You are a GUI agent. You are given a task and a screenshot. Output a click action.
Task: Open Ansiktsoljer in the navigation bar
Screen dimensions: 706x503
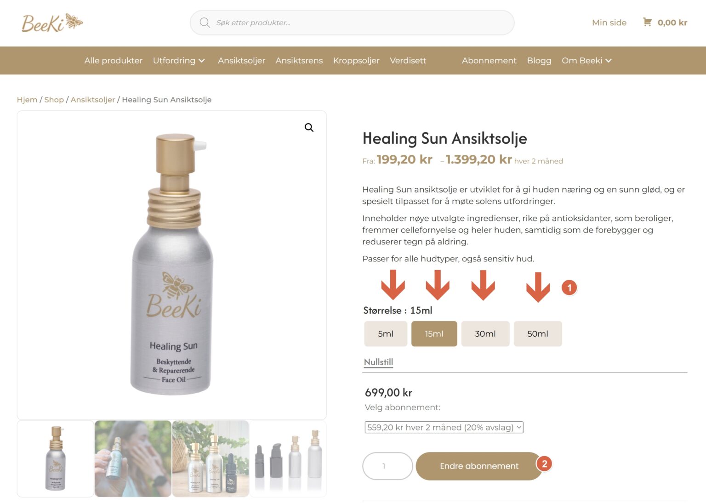242,61
